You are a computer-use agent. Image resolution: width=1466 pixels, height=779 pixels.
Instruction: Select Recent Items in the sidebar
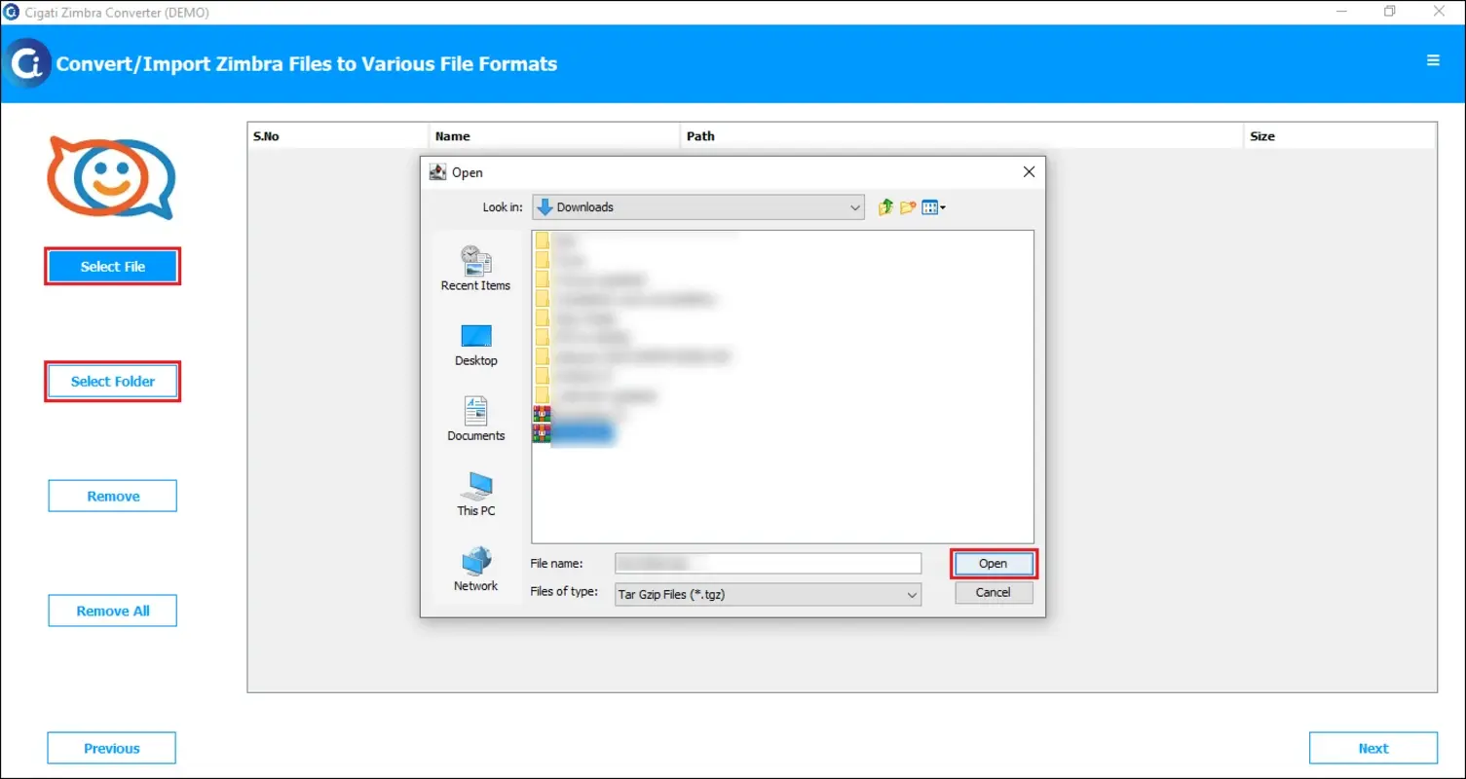point(475,268)
